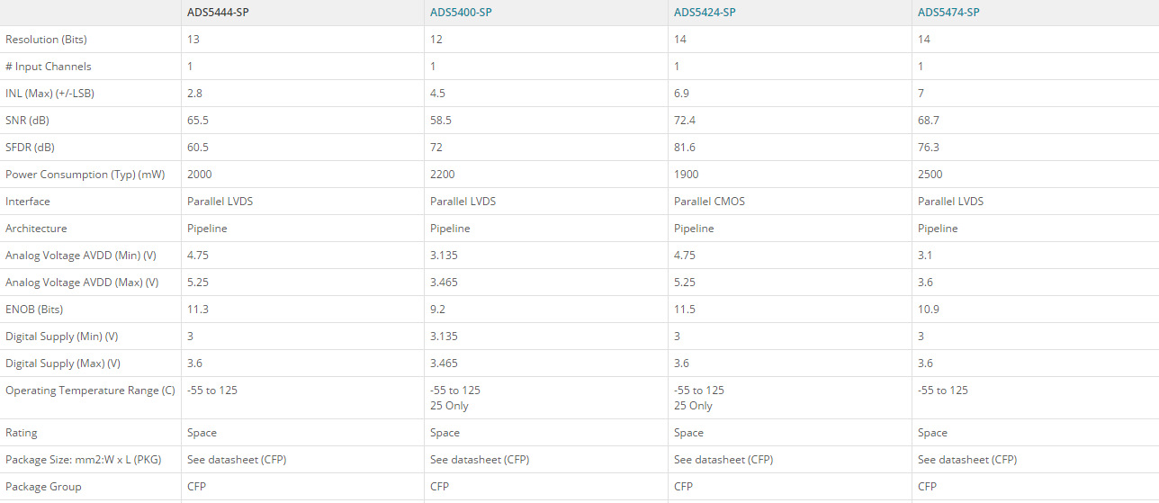Click the Resolution (Bits) row label

(46, 40)
